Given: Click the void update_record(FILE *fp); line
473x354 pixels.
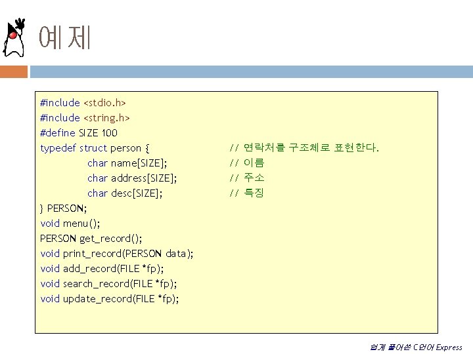Looking at the screenshot, I should 110,299.
